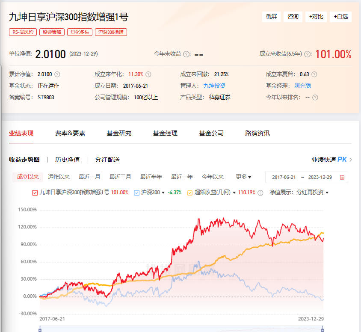Select 最近一年 time range
Screen dimensions: 361x332
point(182,177)
